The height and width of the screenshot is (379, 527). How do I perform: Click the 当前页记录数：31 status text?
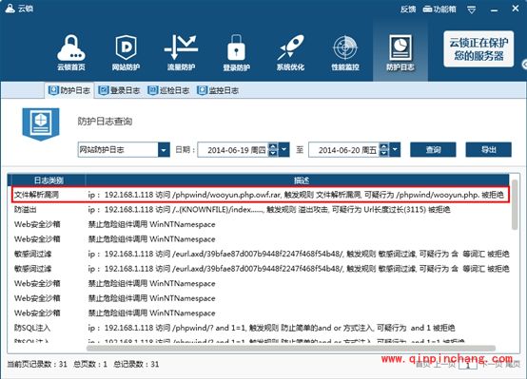(x=37, y=364)
